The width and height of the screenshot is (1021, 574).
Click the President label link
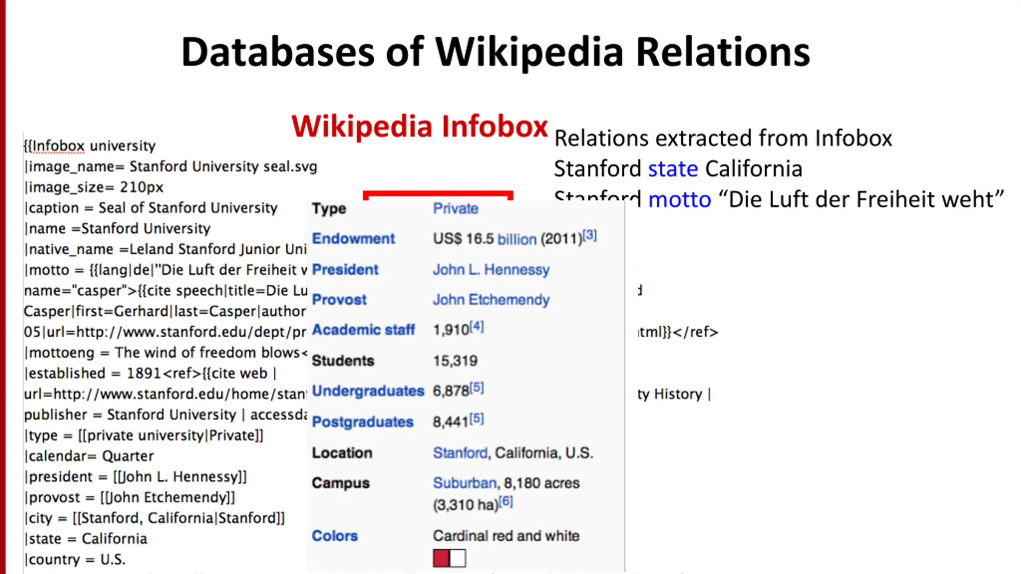(345, 269)
